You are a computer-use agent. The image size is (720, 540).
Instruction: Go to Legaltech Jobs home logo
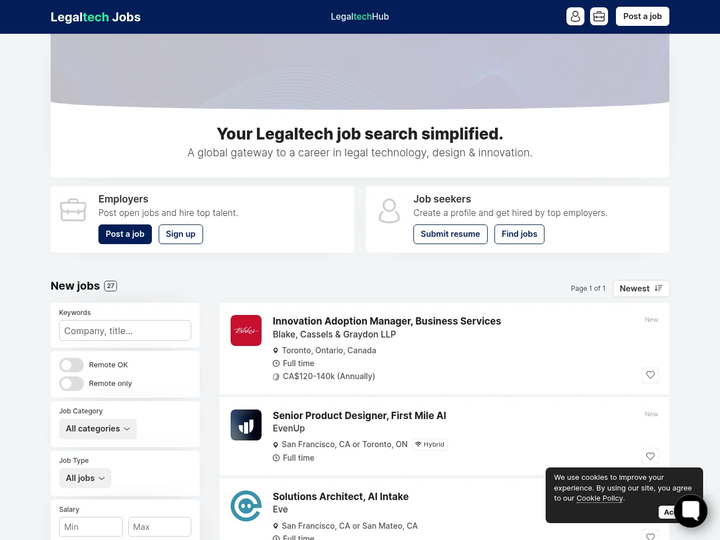[x=96, y=17]
